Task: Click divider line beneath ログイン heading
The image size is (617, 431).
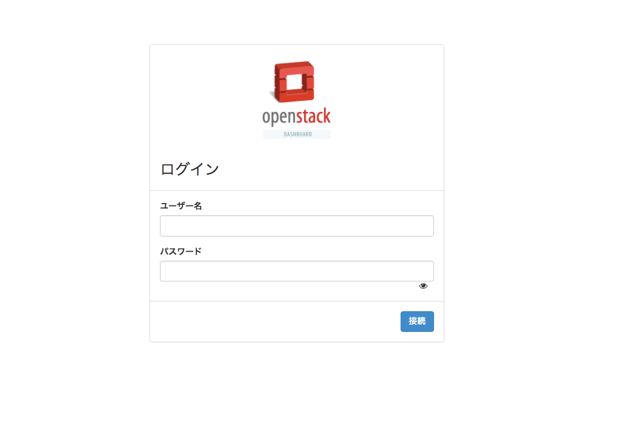Action: click(297, 190)
